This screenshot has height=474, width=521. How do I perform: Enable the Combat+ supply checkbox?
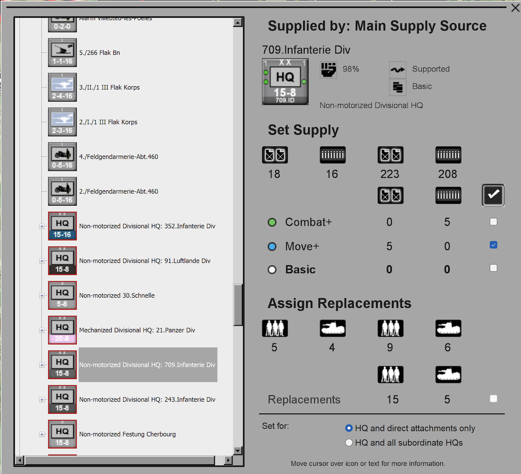(494, 222)
